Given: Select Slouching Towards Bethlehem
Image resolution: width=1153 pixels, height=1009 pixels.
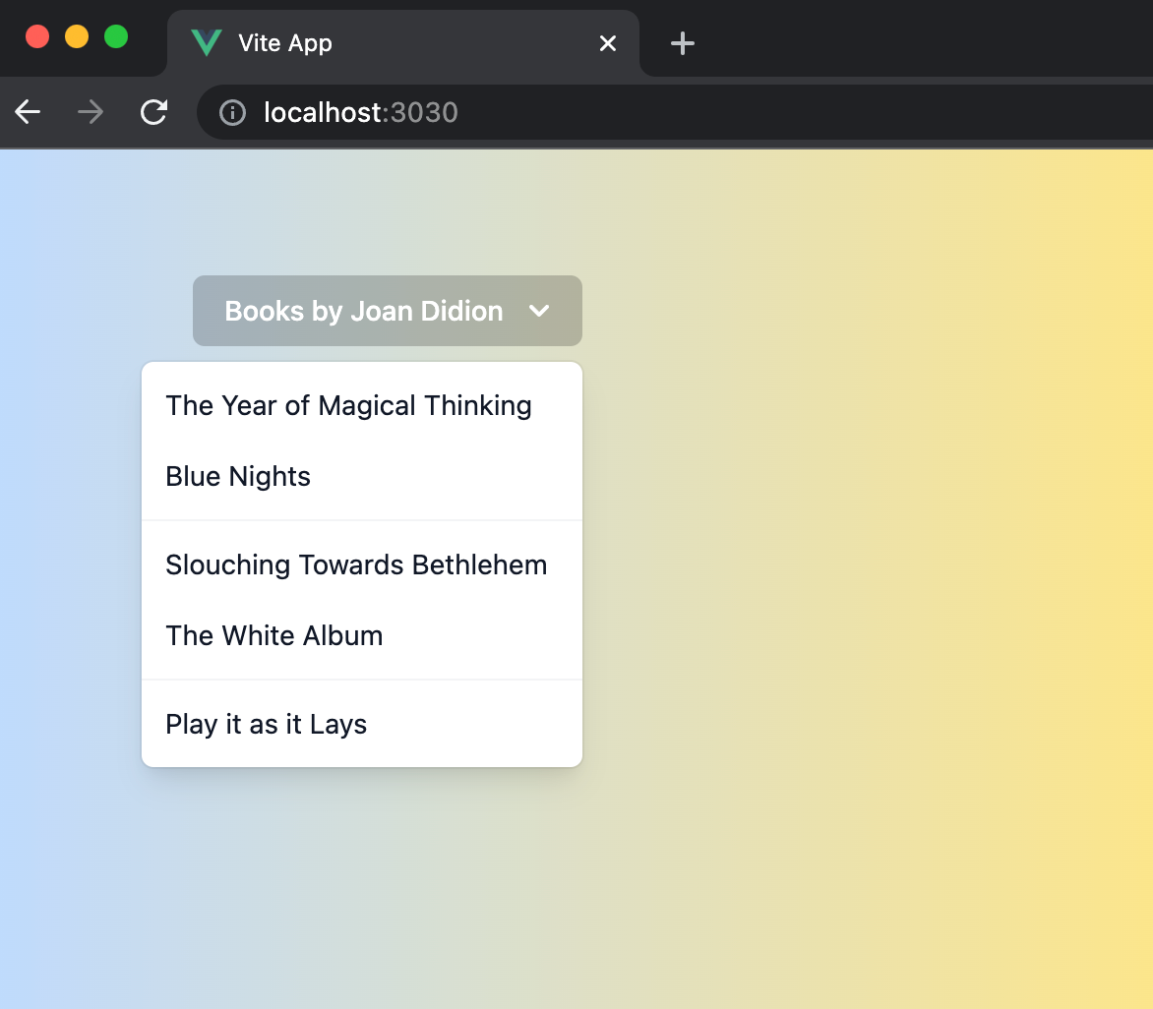Looking at the screenshot, I should pos(356,564).
